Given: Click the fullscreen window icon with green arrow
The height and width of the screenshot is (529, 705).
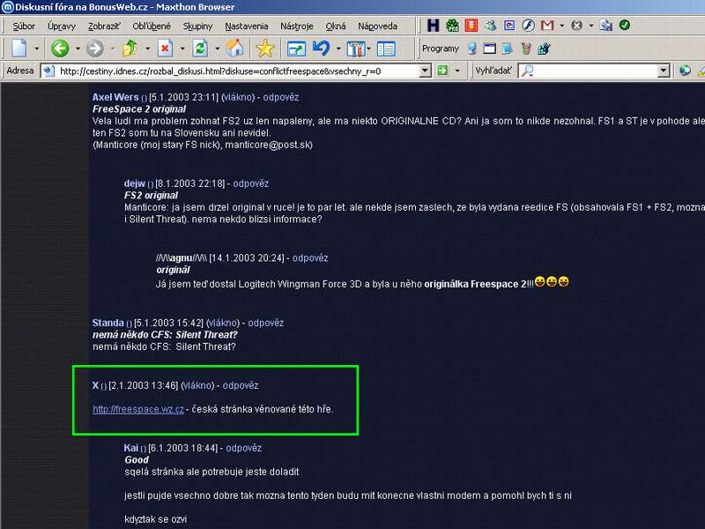Looking at the screenshot, I should point(296,48).
